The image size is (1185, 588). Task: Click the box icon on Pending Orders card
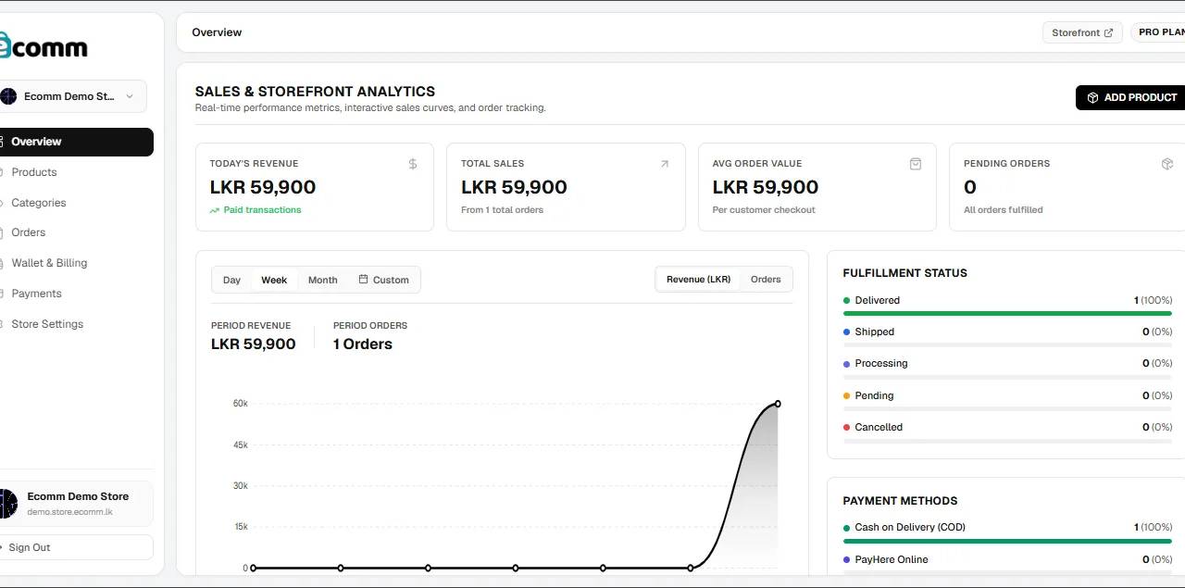point(1167,164)
